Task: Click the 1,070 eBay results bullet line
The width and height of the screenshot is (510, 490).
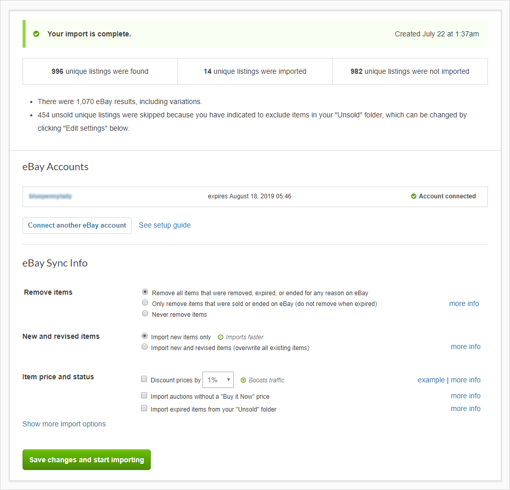Action: click(x=120, y=101)
